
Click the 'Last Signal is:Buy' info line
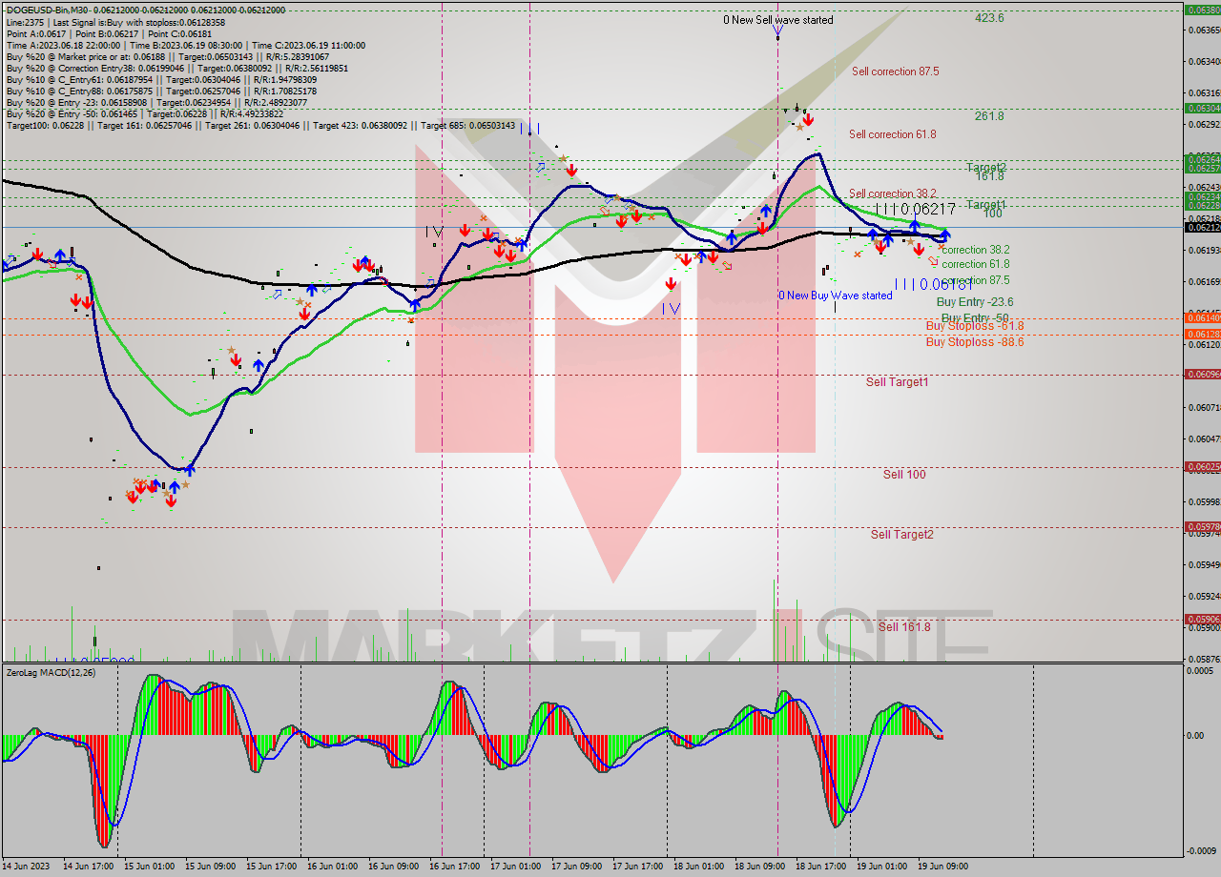[x=115, y=22]
